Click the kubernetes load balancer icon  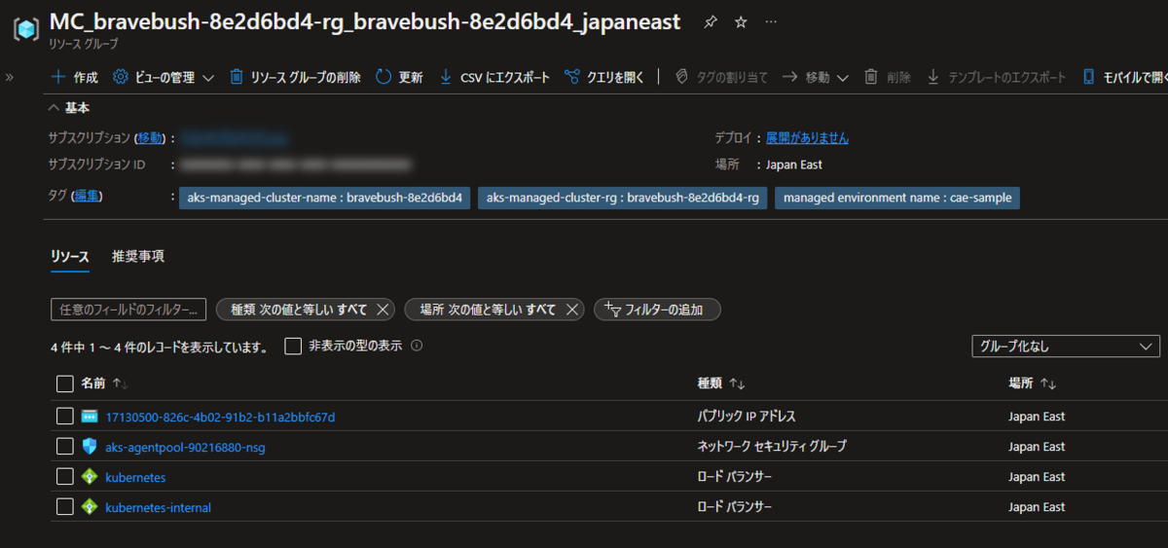[90, 477]
